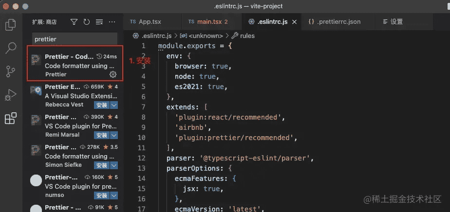Click the rules breadcrumb item
The width and height of the screenshot is (450, 212).
click(x=247, y=35)
